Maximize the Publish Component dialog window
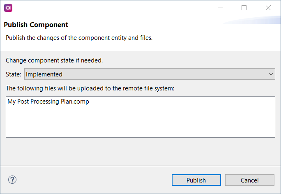The image size is (281, 194). coord(244,7)
